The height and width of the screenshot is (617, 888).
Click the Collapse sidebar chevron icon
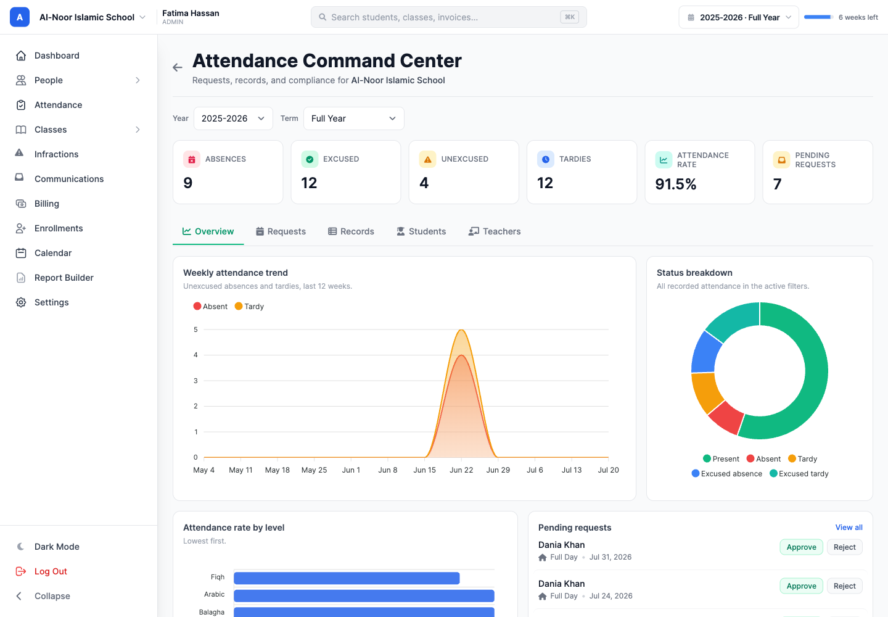(x=19, y=596)
